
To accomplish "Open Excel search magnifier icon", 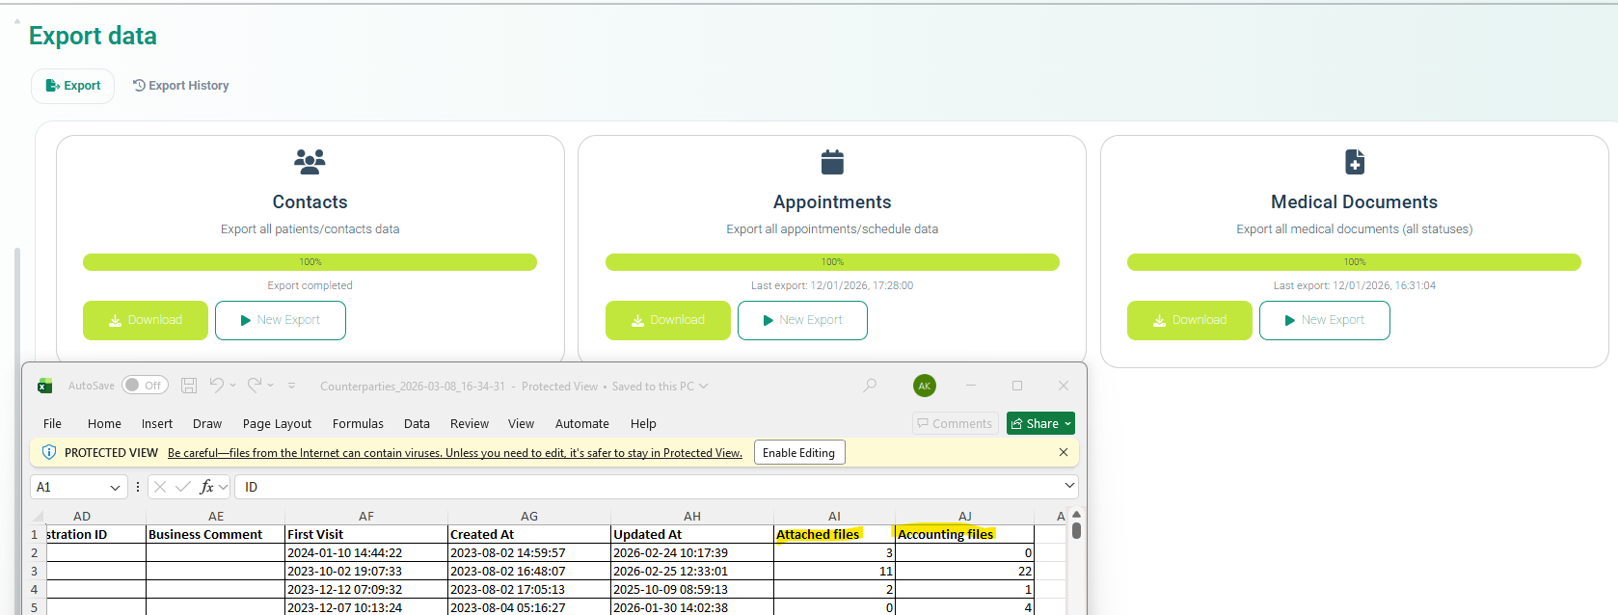I will pyautogui.click(x=870, y=386).
